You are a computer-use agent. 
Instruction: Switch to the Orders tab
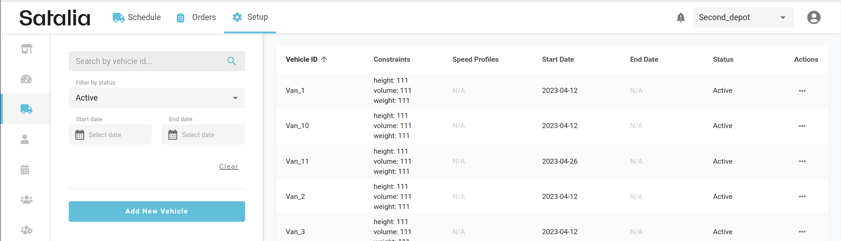click(196, 17)
